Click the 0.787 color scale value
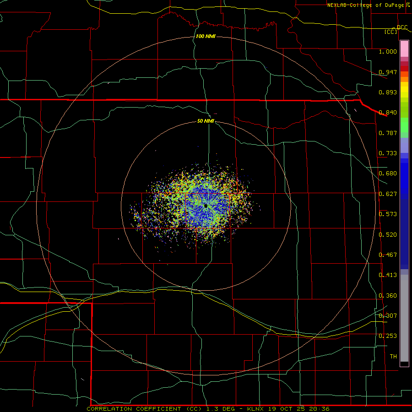The height and width of the screenshot is (412, 412). tap(388, 133)
